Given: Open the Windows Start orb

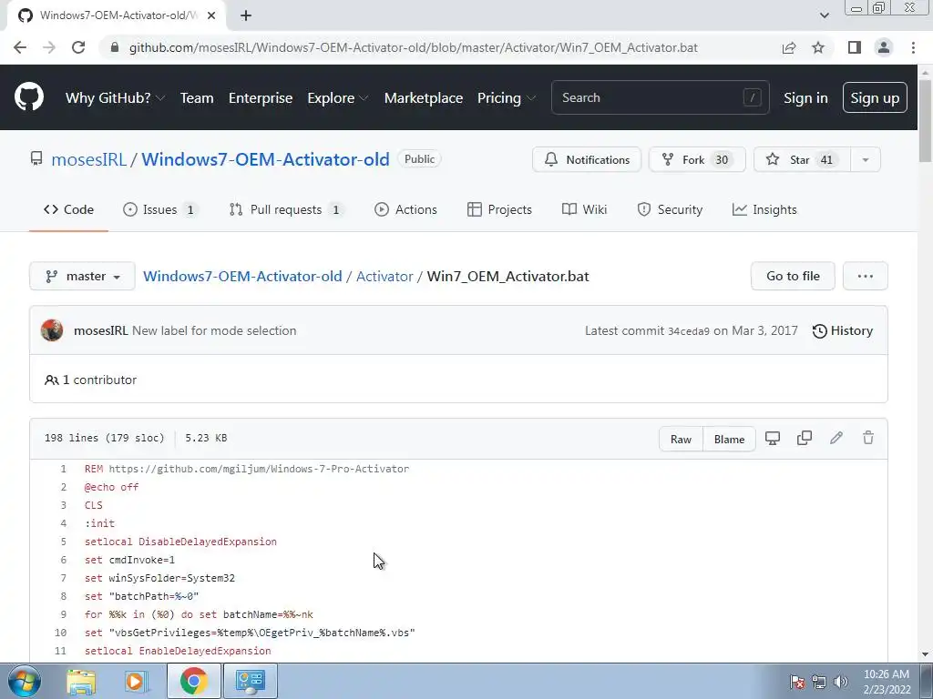Looking at the screenshot, I should coord(24,681).
